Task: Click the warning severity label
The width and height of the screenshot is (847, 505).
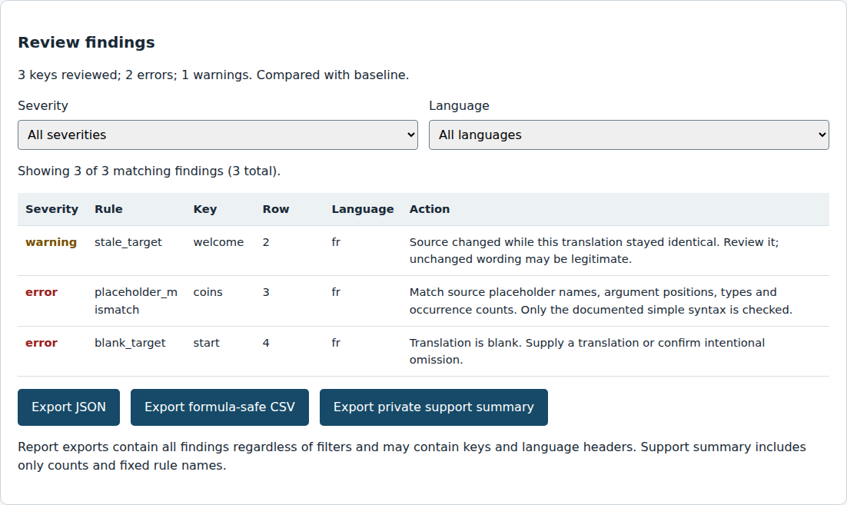Action: point(51,243)
